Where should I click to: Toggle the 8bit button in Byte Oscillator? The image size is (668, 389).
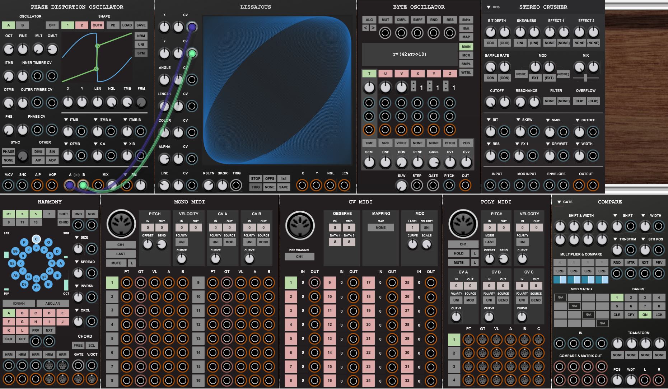pos(466,28)
